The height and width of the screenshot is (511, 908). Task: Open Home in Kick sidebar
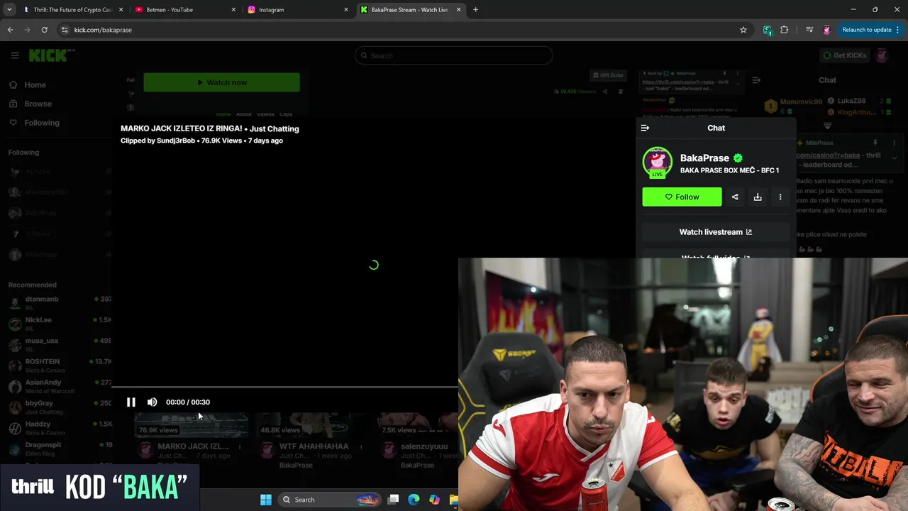(x=28, y=84)
